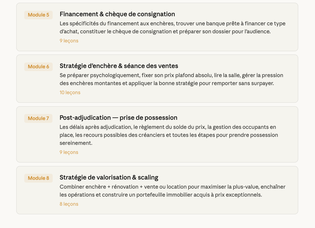Click the description starting 'Les délais après adjudication'
Viewport: 315px width, 228px height.
point(169,135)
